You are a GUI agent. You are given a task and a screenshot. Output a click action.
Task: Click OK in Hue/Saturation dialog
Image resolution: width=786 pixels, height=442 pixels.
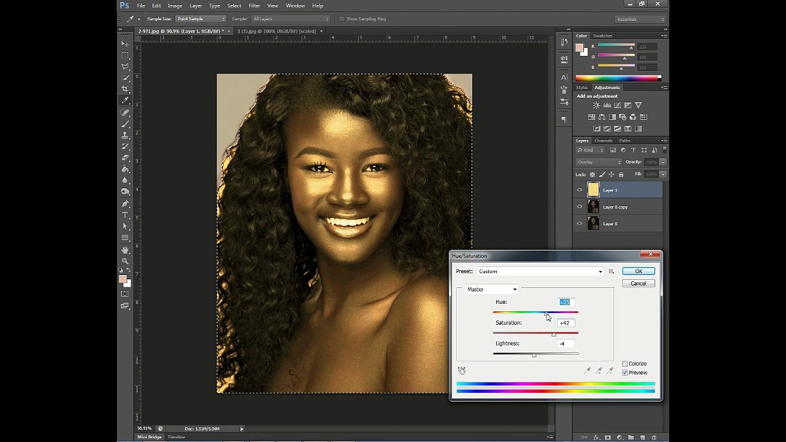coord(638,271)
